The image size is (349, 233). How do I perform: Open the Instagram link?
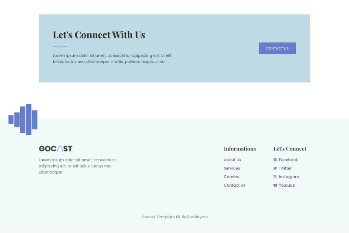(289, 177)
